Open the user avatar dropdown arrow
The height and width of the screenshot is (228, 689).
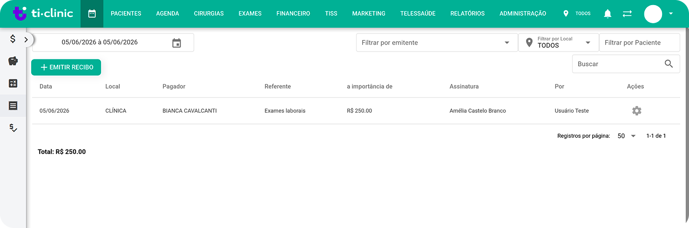pyautogui.click(x=670, y=14)
